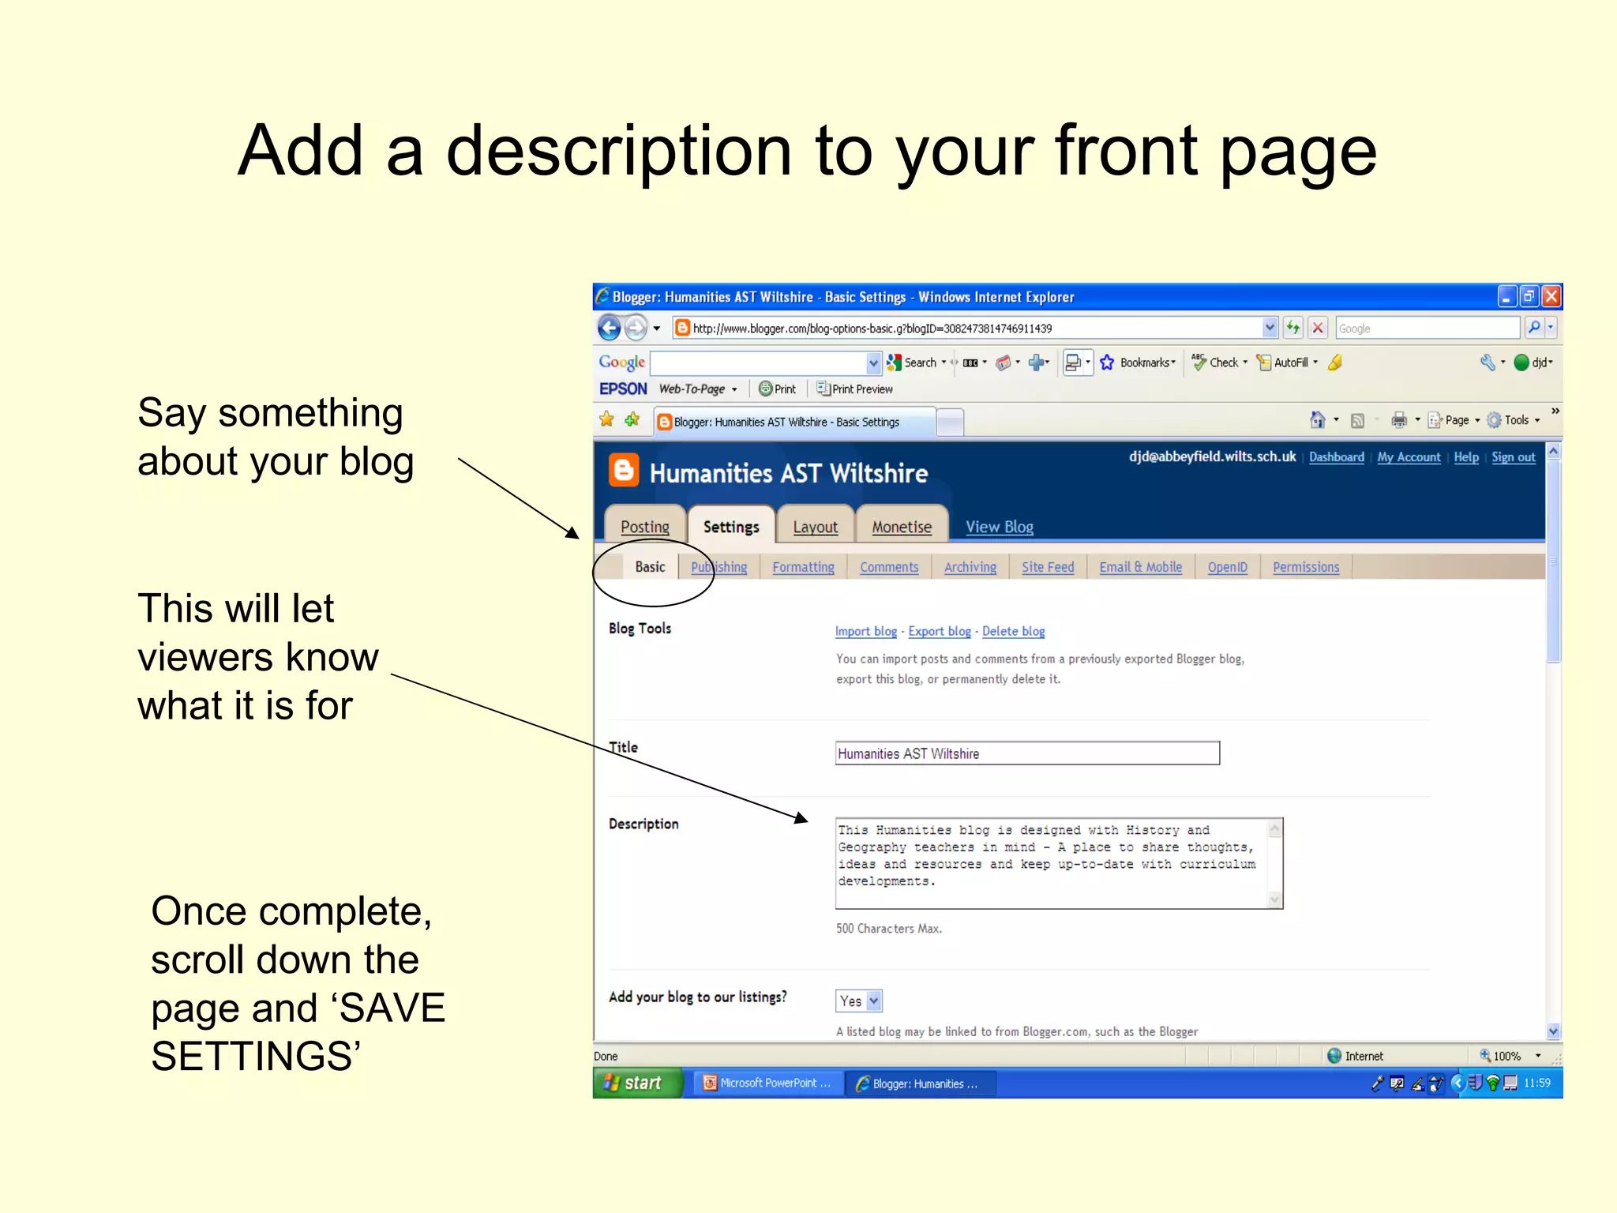
Task: Open the search provider dropdown arrow
Action: tap(1551, 327)
